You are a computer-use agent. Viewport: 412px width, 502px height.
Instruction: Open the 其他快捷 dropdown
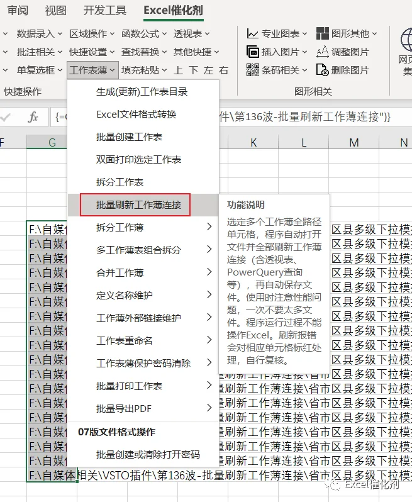click(196, 52)
